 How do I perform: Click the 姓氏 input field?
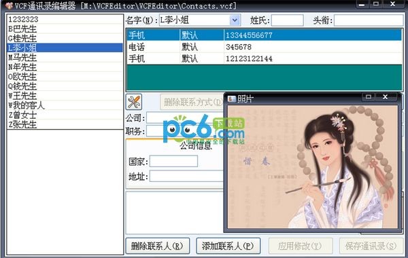pos(287,20)
